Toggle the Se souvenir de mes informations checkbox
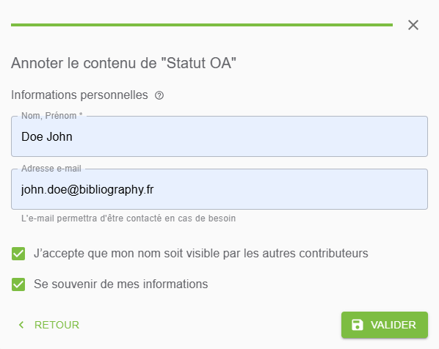This screenshot has height=349, width=439. point(18,284)
